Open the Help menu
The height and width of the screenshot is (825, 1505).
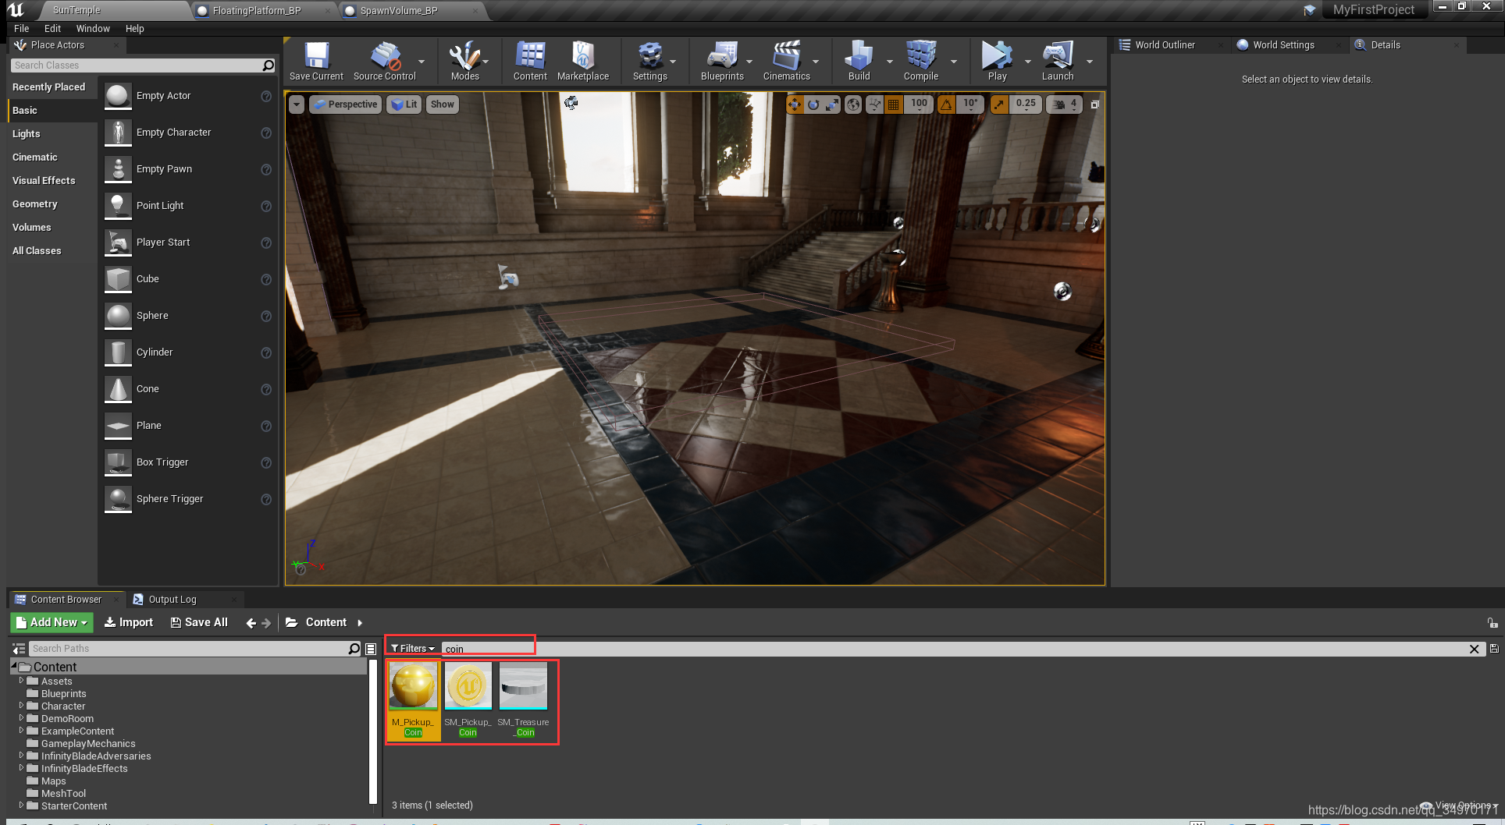click(135, 29)
